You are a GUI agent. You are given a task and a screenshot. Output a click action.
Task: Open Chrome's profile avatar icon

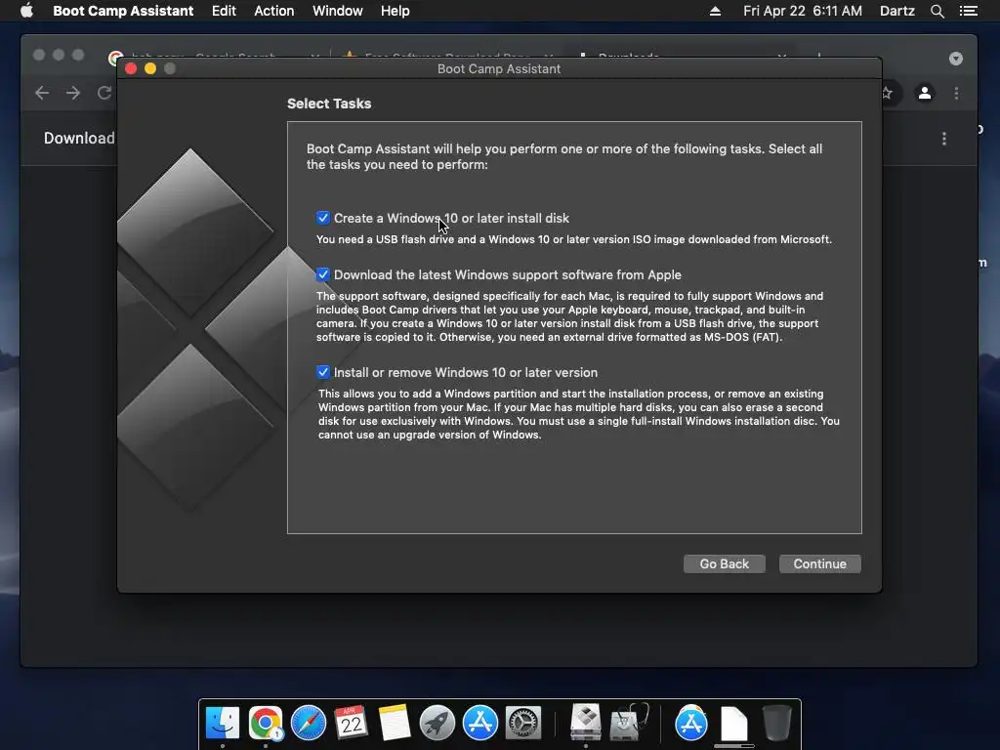[x=924, y=93]
